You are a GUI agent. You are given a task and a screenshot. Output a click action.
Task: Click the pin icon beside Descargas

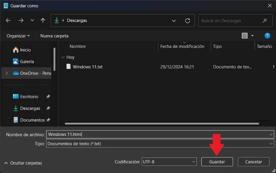[48, 108]
